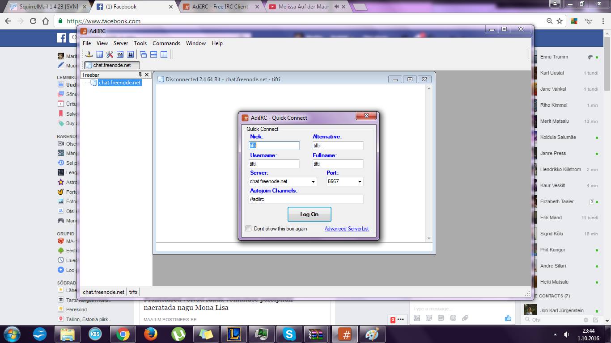The height and width of the screenshot is (343, 611).
Task: Expand the Port dropdown in Quick Connect
Action: (359, 182)
